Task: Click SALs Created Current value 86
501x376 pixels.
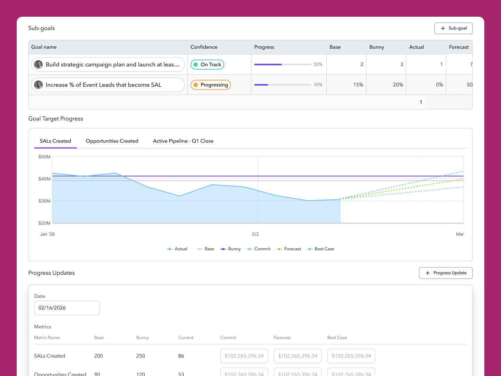Action: 181,356
